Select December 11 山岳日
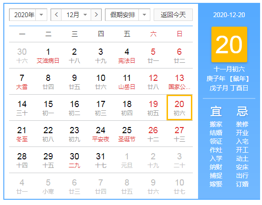The image size is (262, 205). click(x=127, y=82)
